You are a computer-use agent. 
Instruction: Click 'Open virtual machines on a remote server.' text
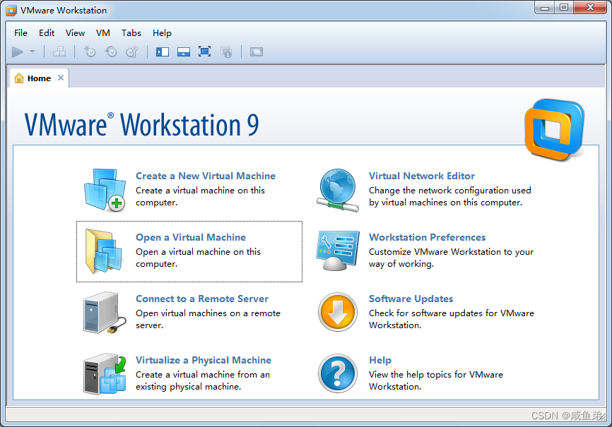click(208, 319)
